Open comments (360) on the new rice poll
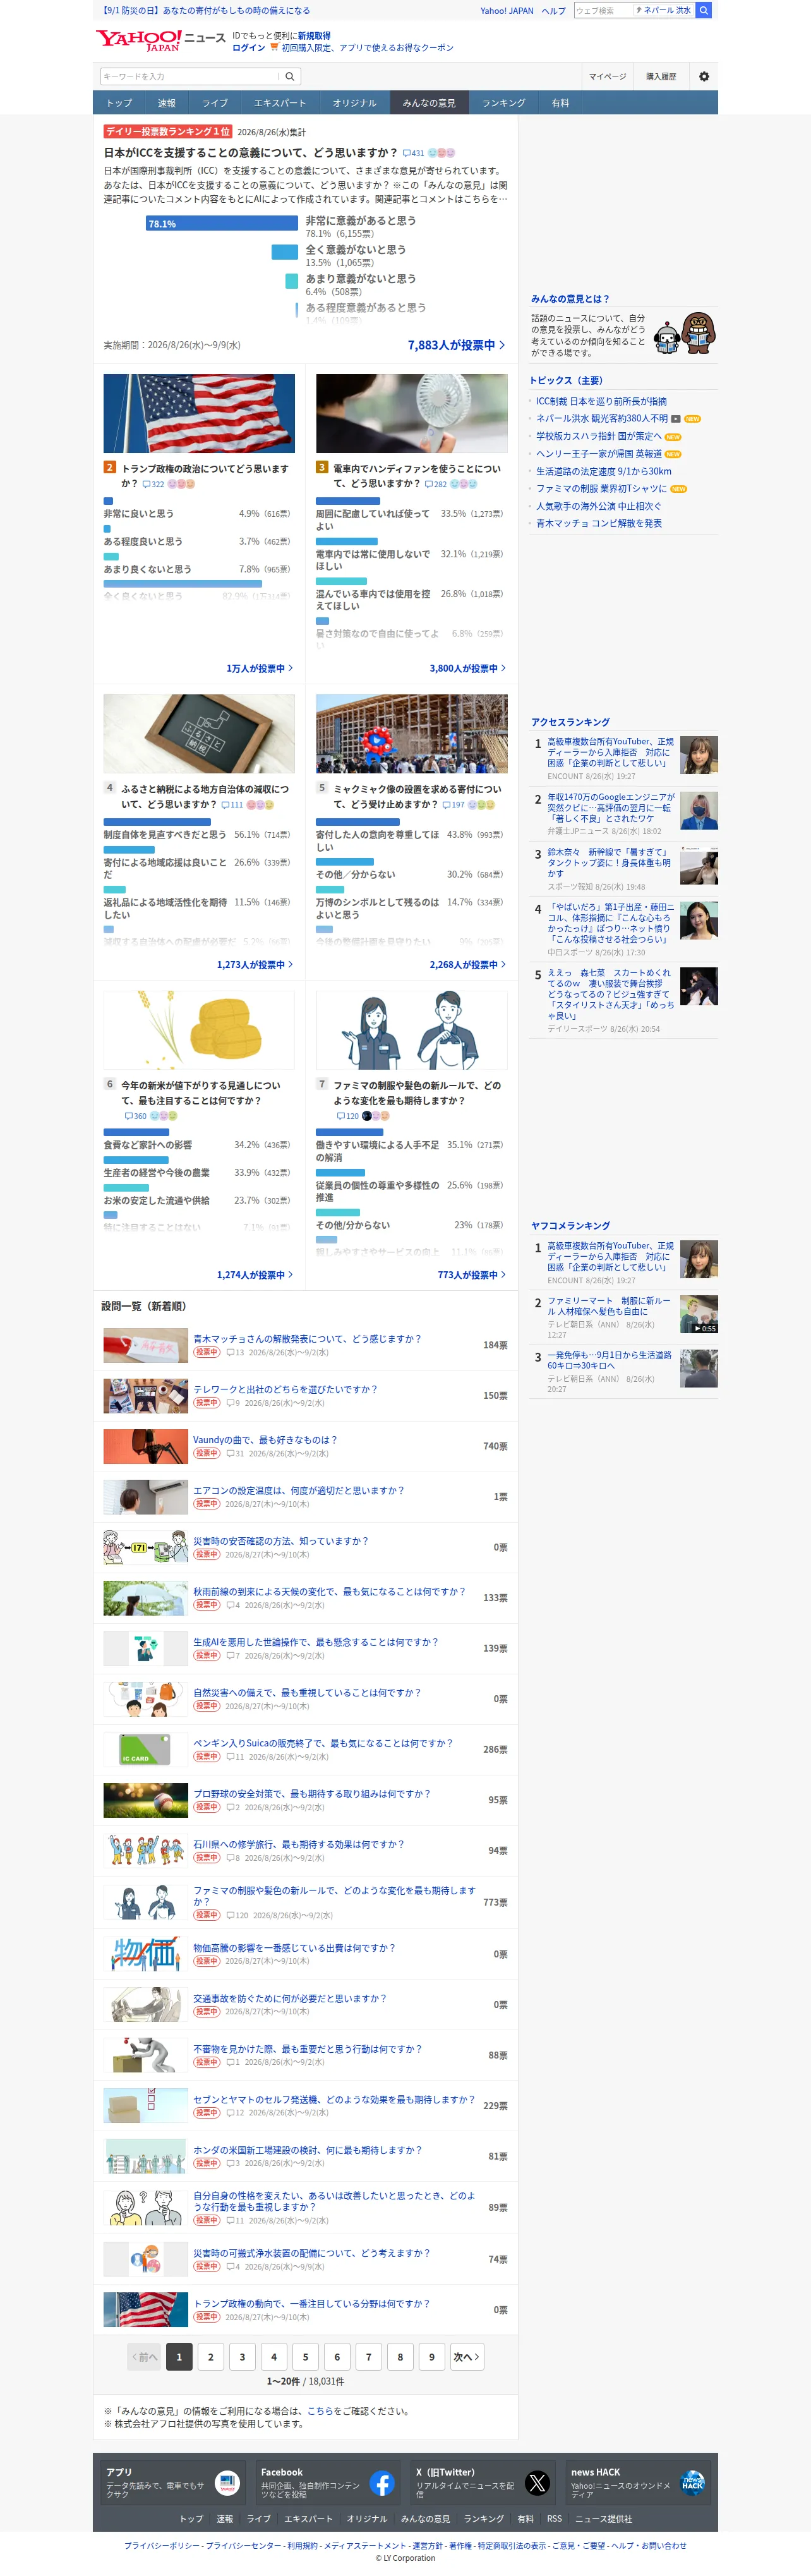The height and width of the screenshot is (2576, 811). click(x=136, y=1116)
